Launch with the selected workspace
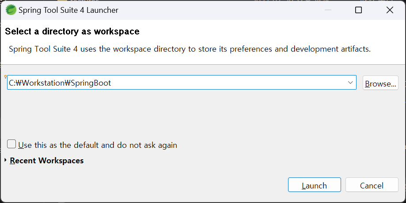Viewport: 406px width, 203px height. coord(315,184)
